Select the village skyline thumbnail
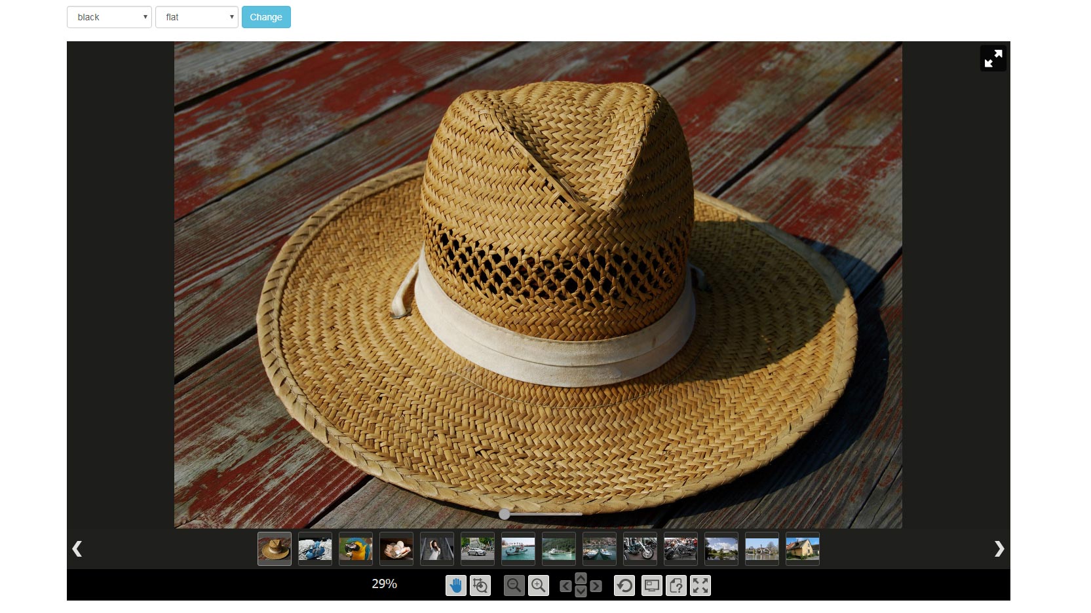 (762, 549)
